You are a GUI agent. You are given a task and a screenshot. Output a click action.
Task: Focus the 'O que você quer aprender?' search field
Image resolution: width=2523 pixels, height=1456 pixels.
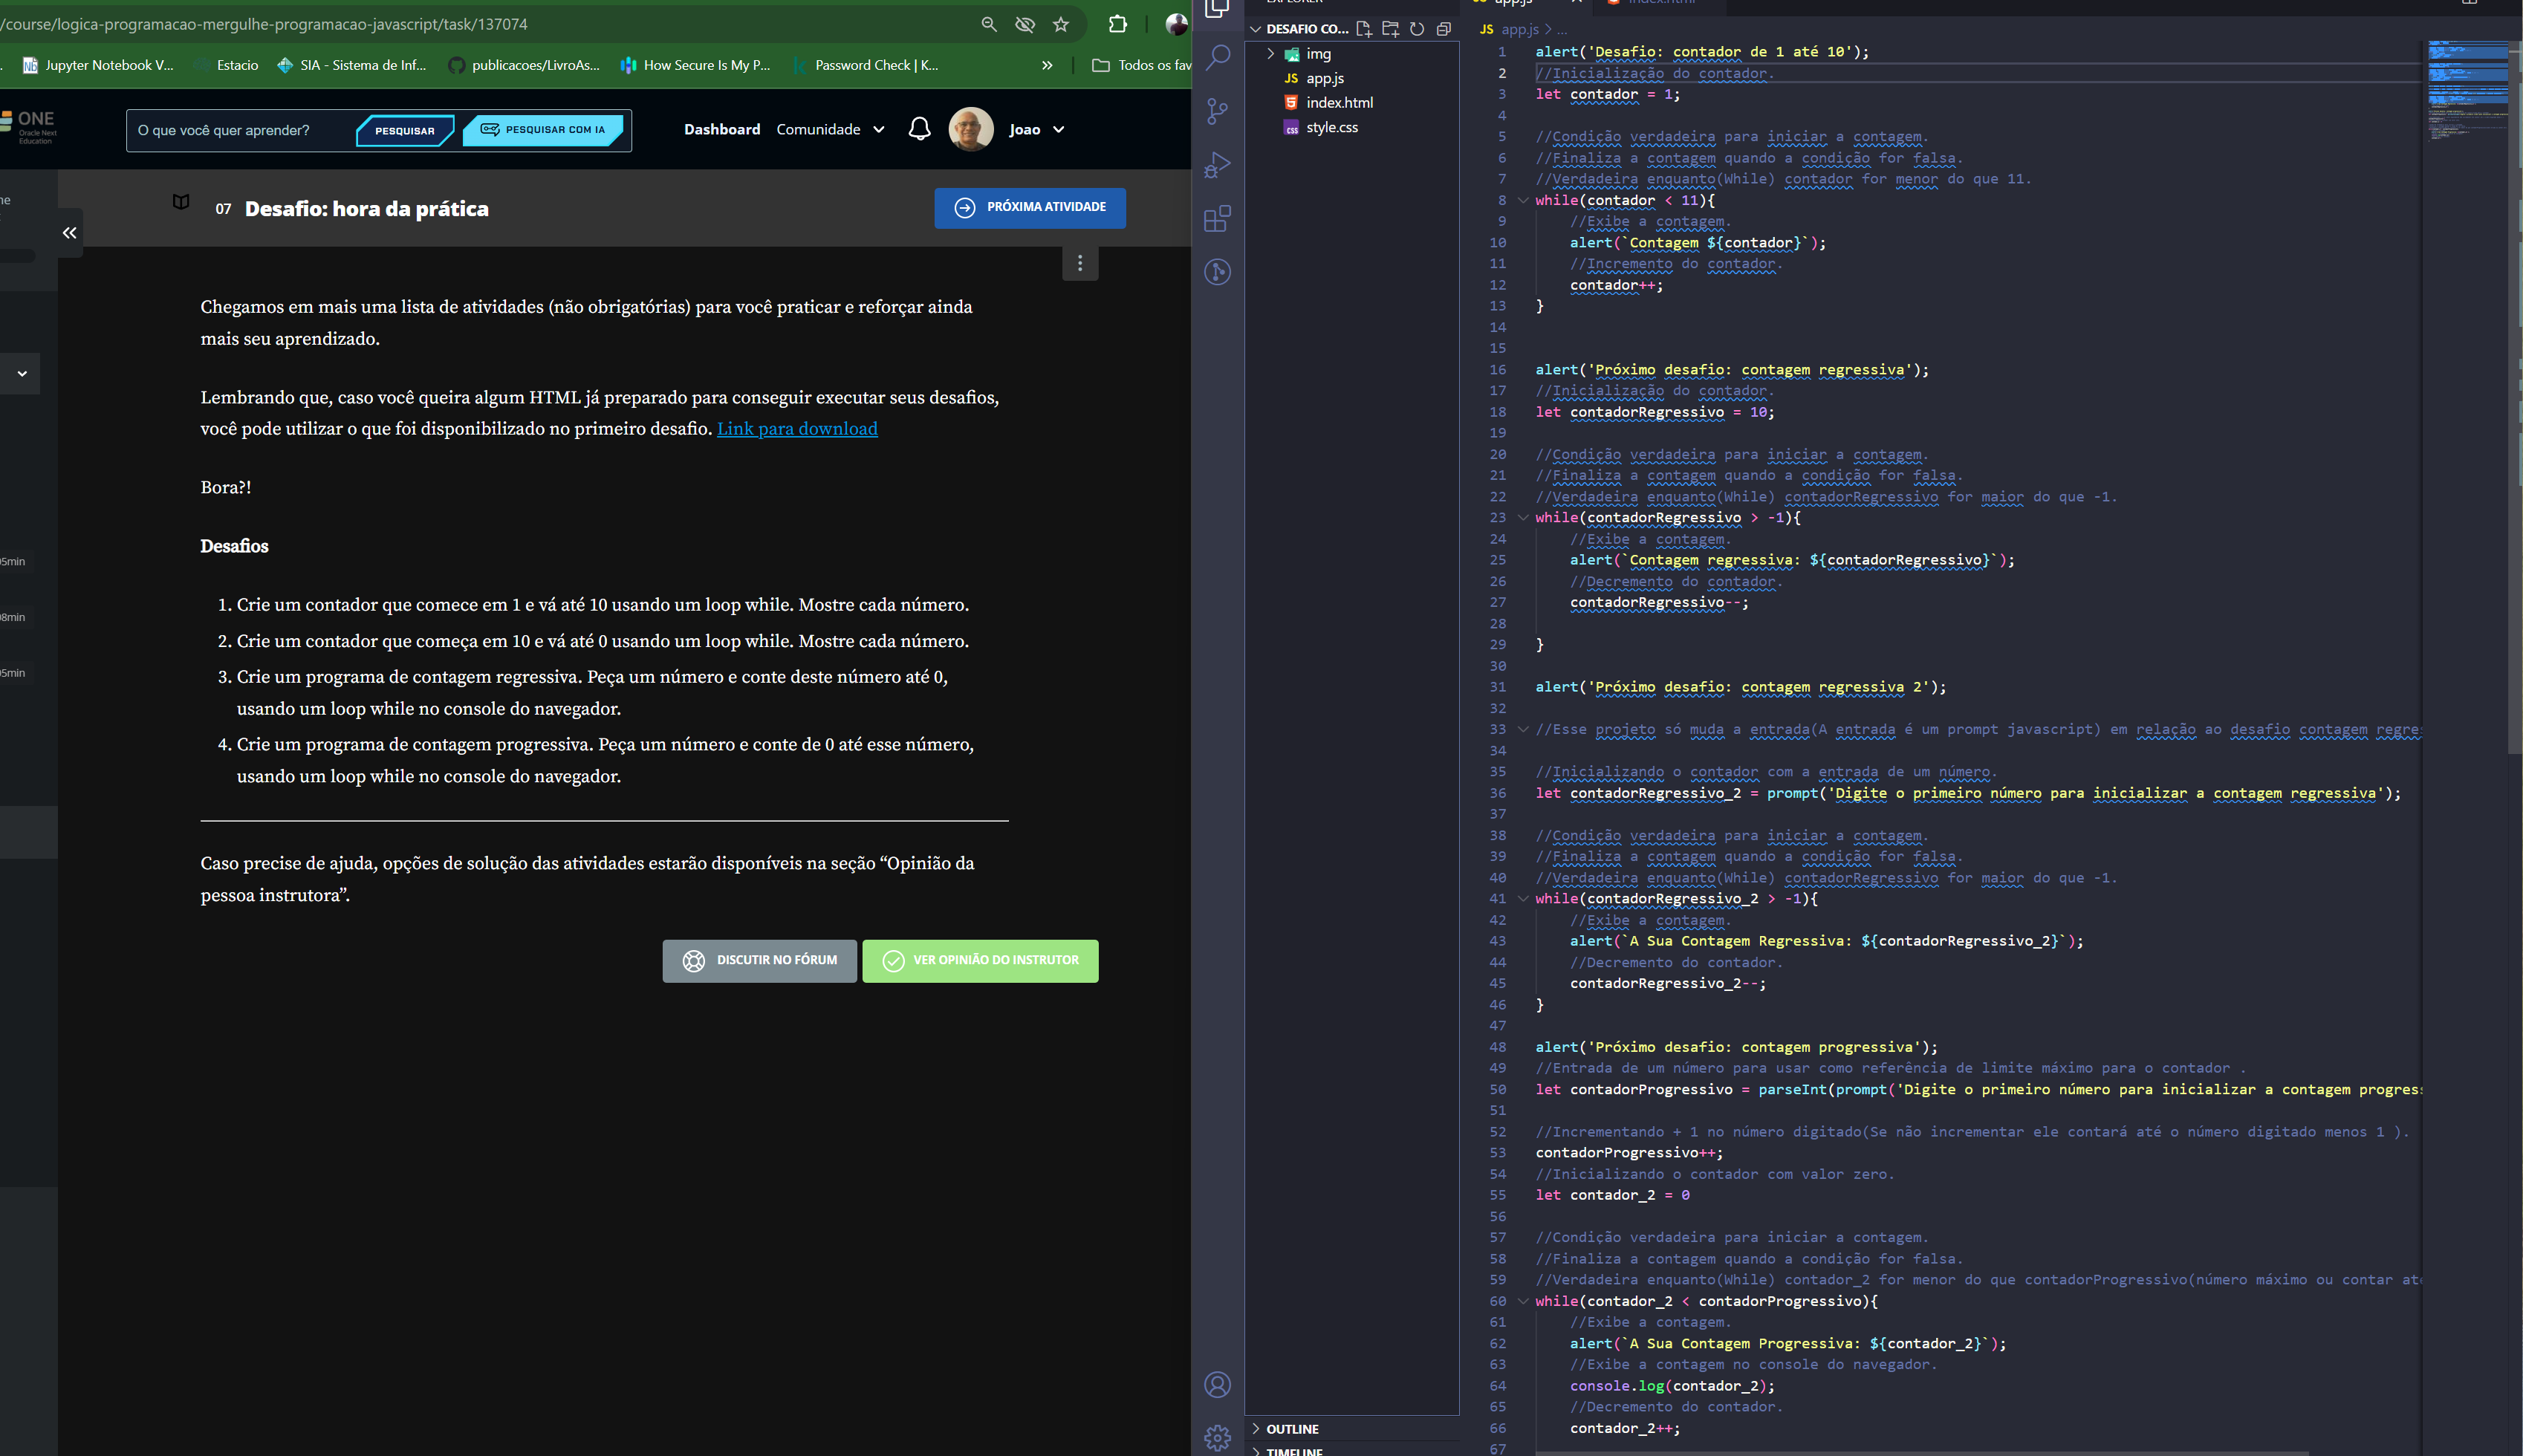tap(240, 131)
